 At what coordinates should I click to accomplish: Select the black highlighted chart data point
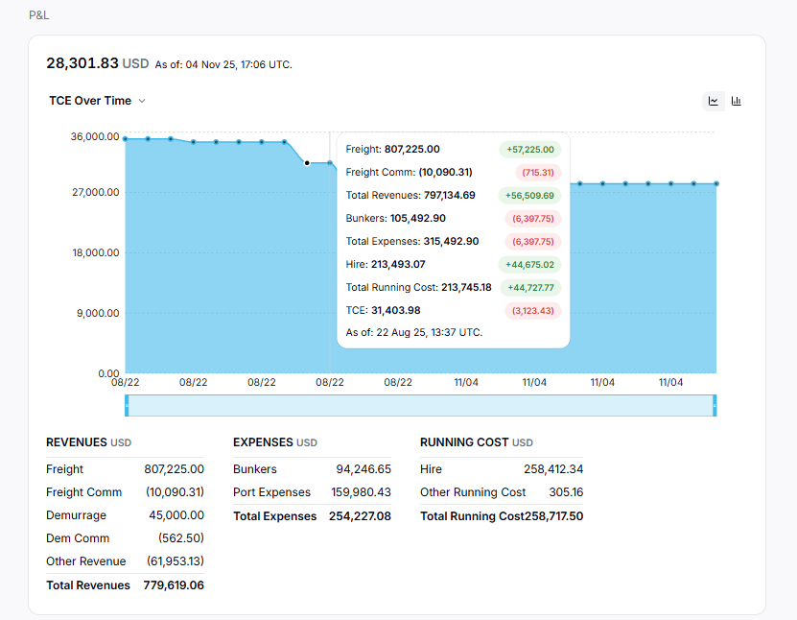coord(307,163)
